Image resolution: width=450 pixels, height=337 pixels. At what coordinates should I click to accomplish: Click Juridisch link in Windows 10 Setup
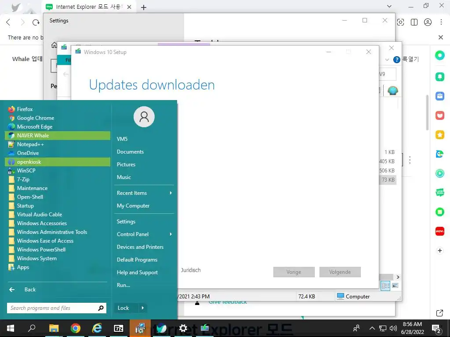191,270
